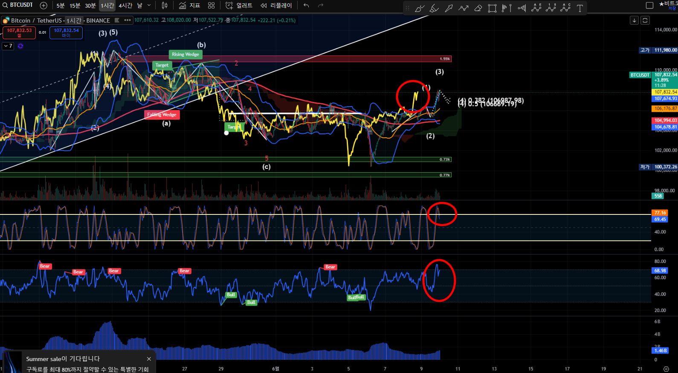This screenshot has width=678, height=373.
Task: Collapse the indicator legend showing 7
Action: point(8,46)
